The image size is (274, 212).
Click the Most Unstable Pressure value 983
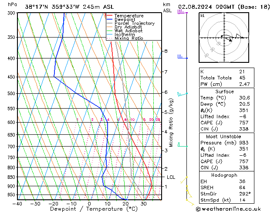coord(244,143)
